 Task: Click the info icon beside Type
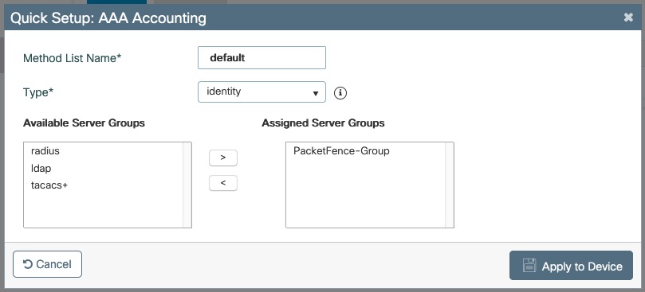pos(340,93)
